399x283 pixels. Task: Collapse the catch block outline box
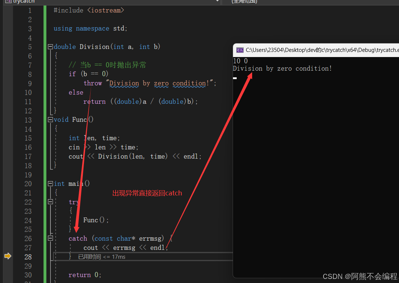click(50, 238)
